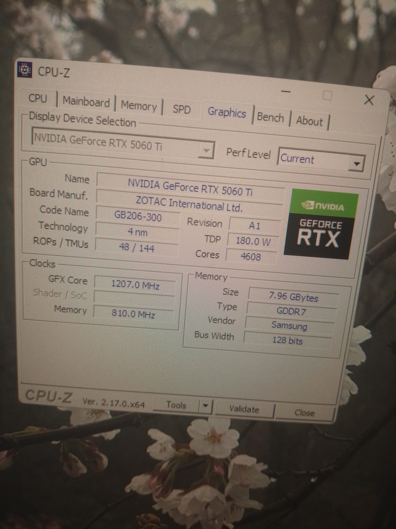
Task: Click the A1 revision value
Action: pos(255,226)
